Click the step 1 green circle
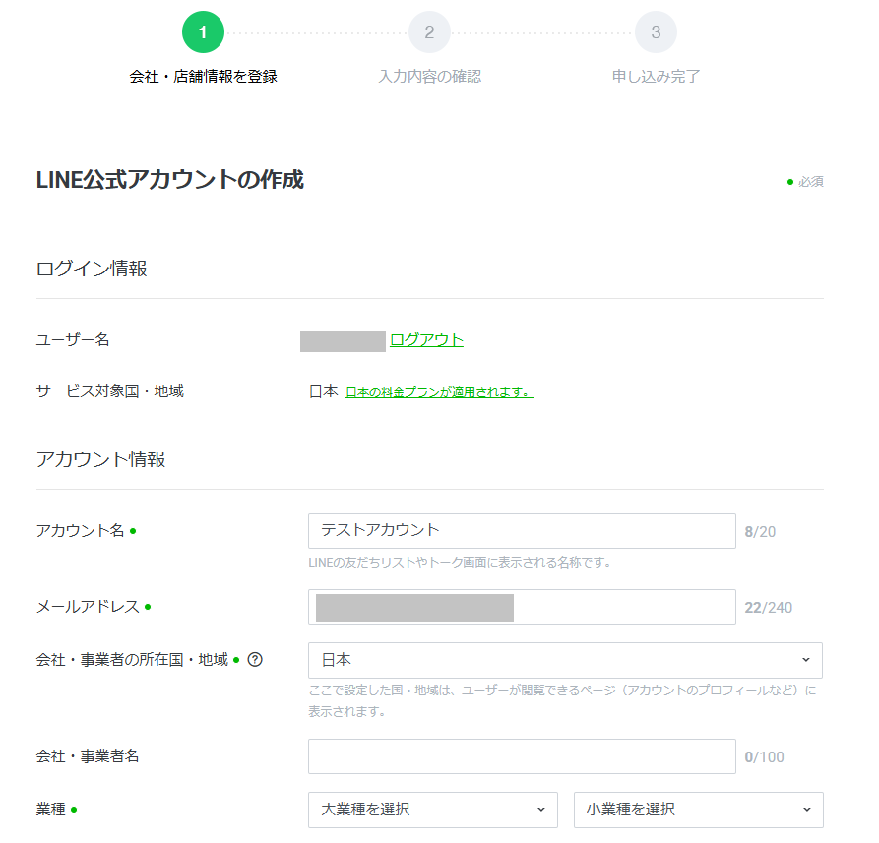 (203, 32)
